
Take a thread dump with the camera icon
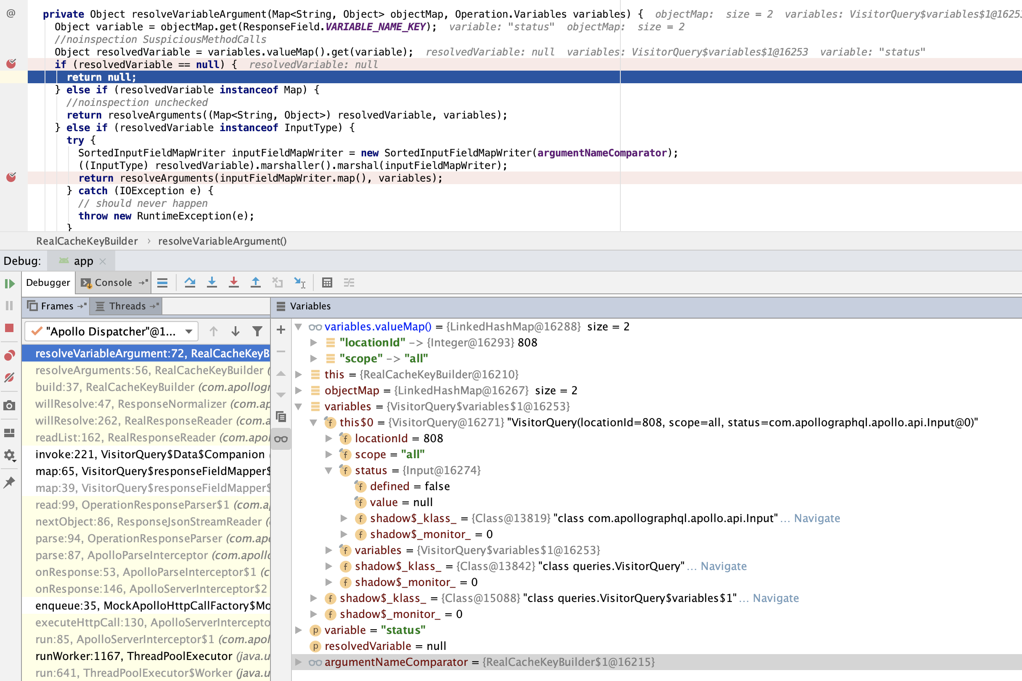(10, 404)
